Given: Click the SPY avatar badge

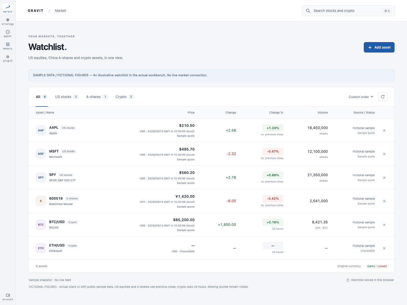Looking at the screenshot, I should 41,178.
